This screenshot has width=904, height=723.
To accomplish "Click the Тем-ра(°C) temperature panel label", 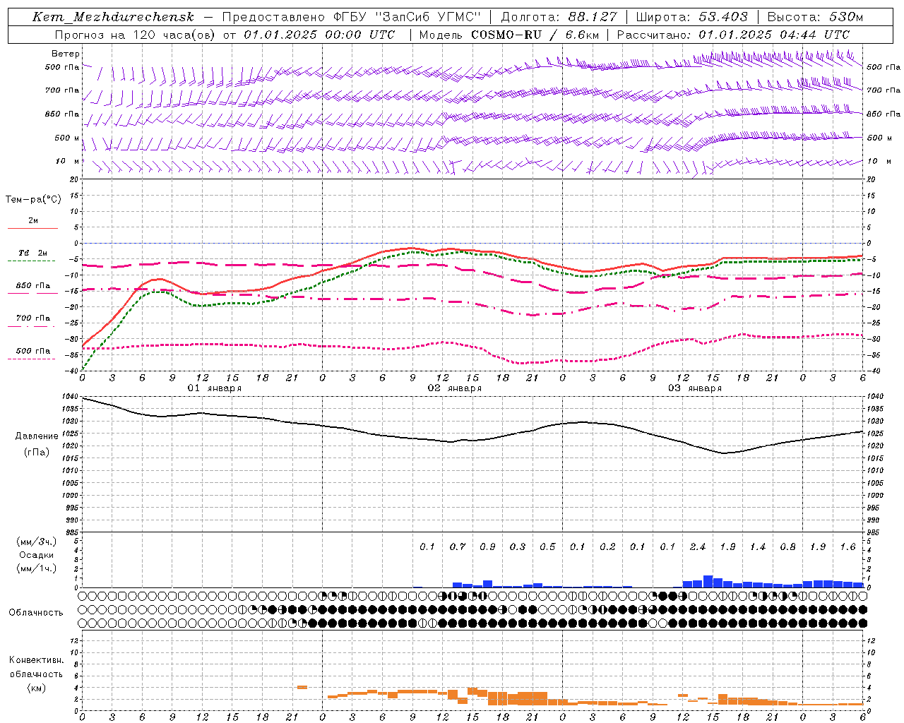I will [x=33, y=200].
